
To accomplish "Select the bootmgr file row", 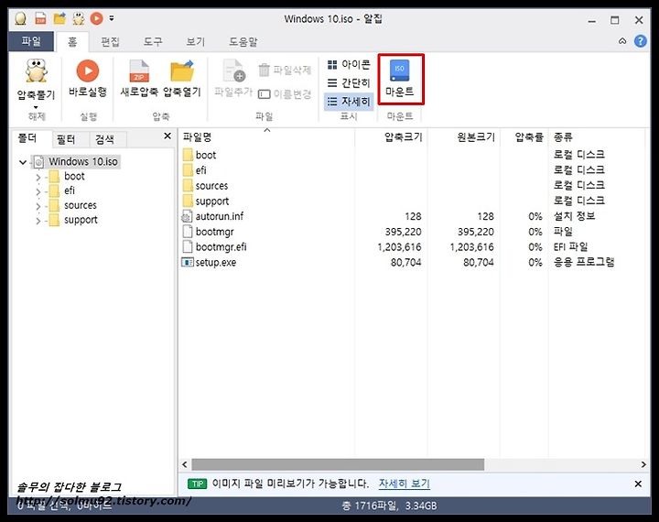I will point(412,232).
